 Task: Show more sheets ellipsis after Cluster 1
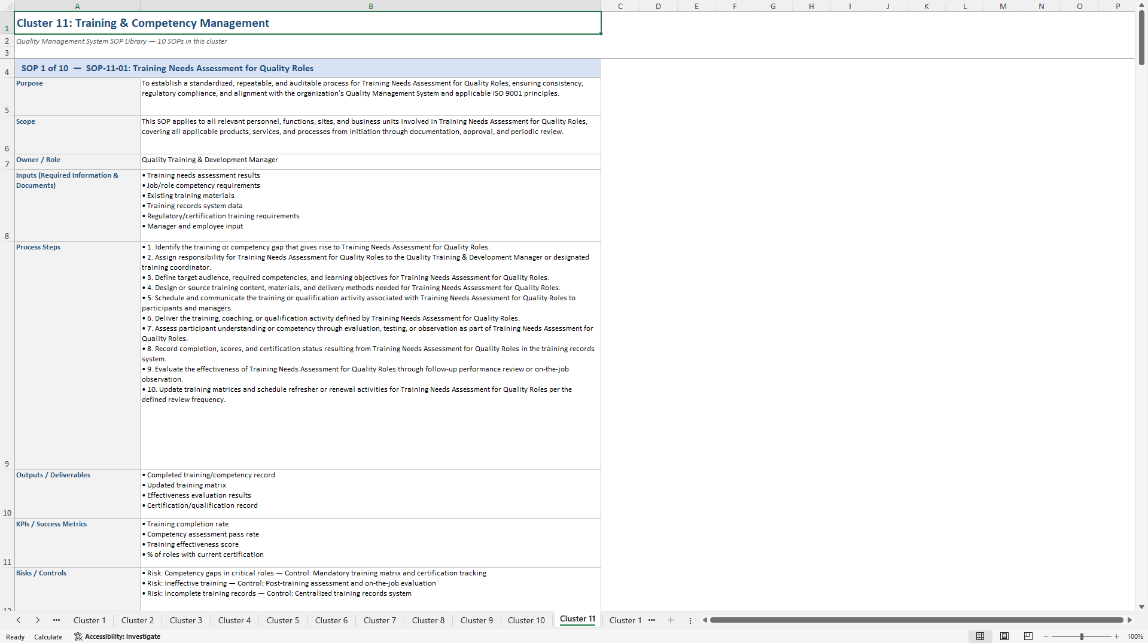(651, 620)
